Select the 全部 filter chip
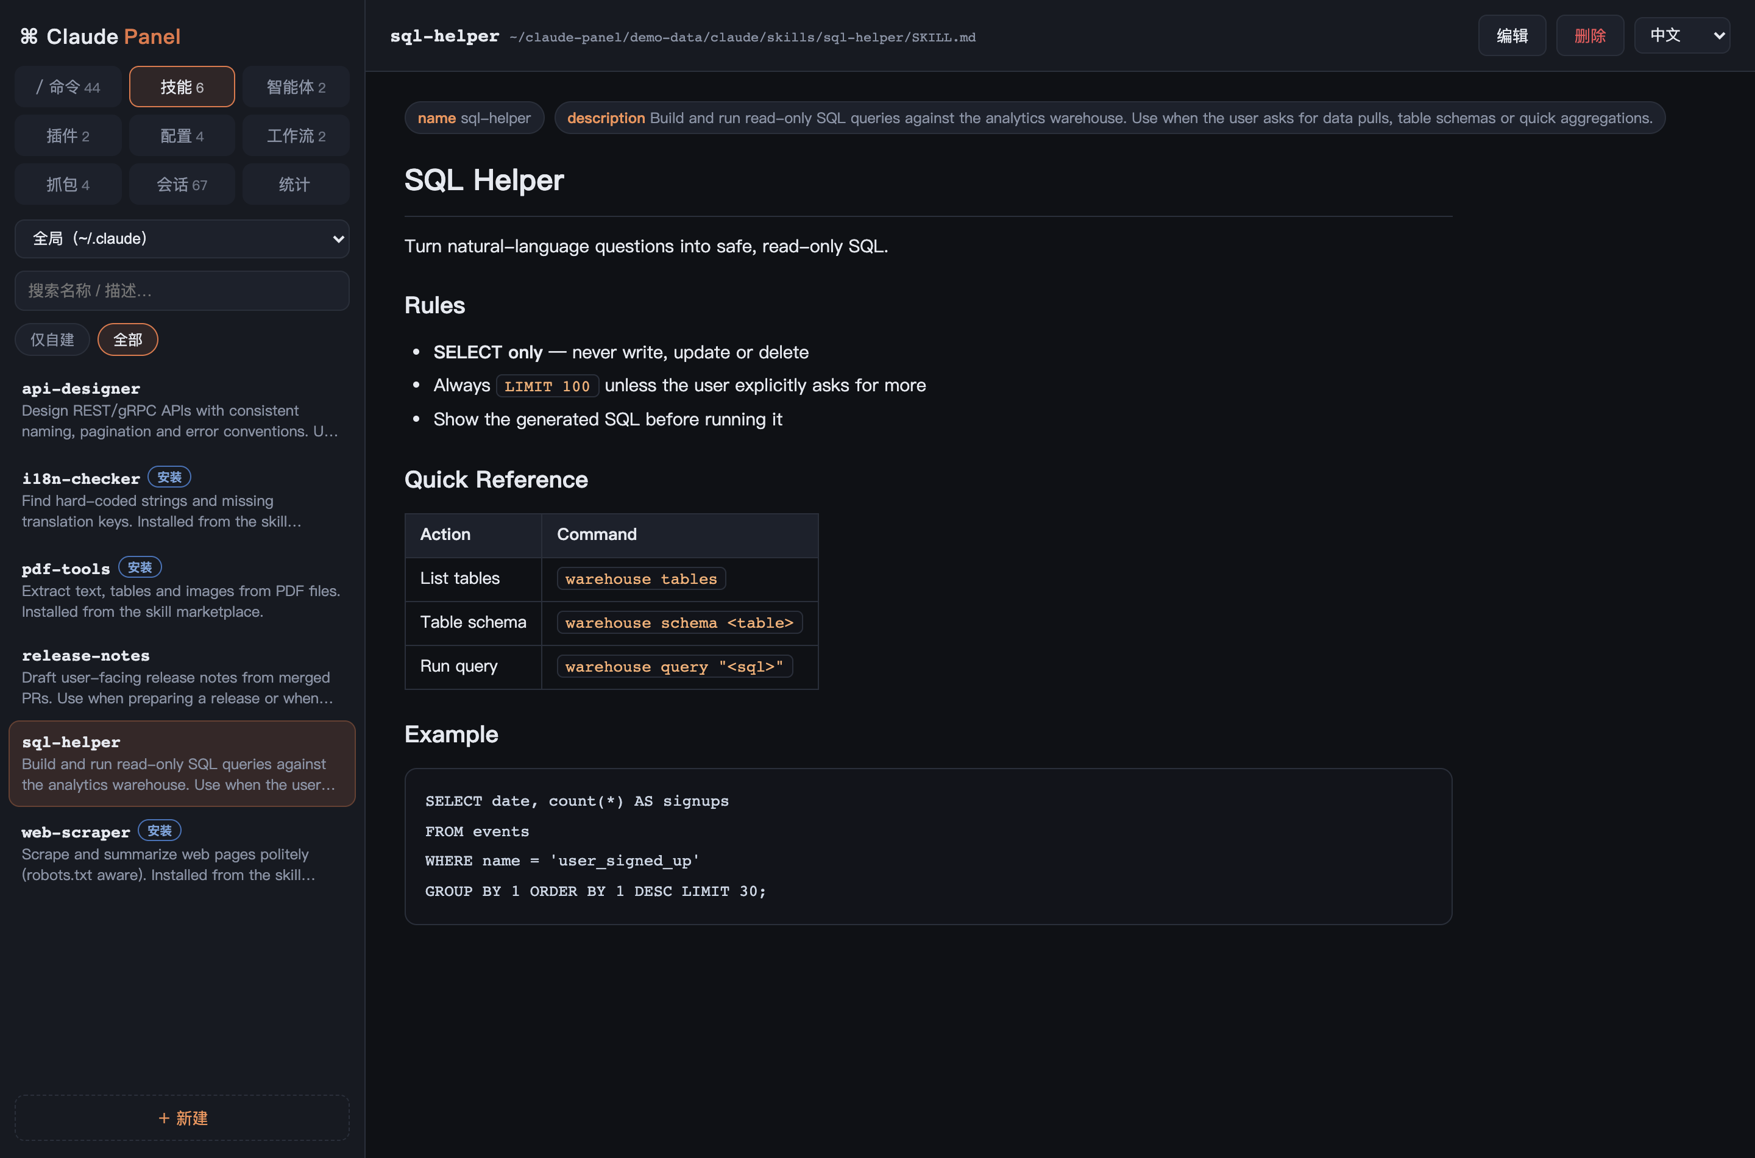Image resolution: width=1755 pixels, height=1158 pixels. (x=128, y=339)
